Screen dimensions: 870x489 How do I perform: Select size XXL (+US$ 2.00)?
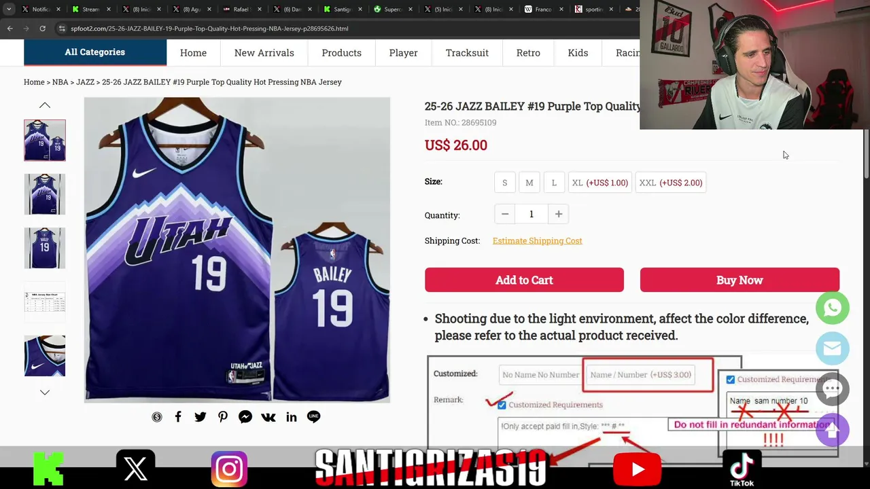pyautogui.click(x=671, y=183)
